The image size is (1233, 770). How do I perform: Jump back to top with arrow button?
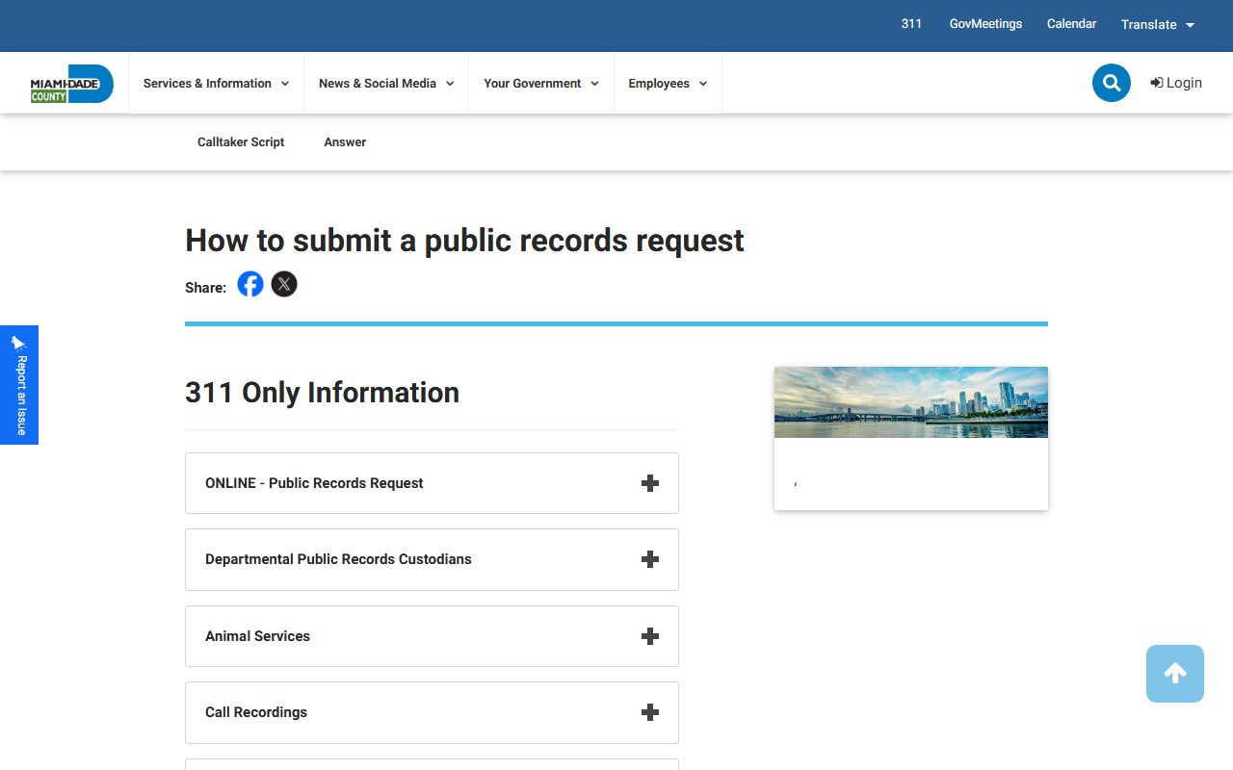click(1175, 674)
